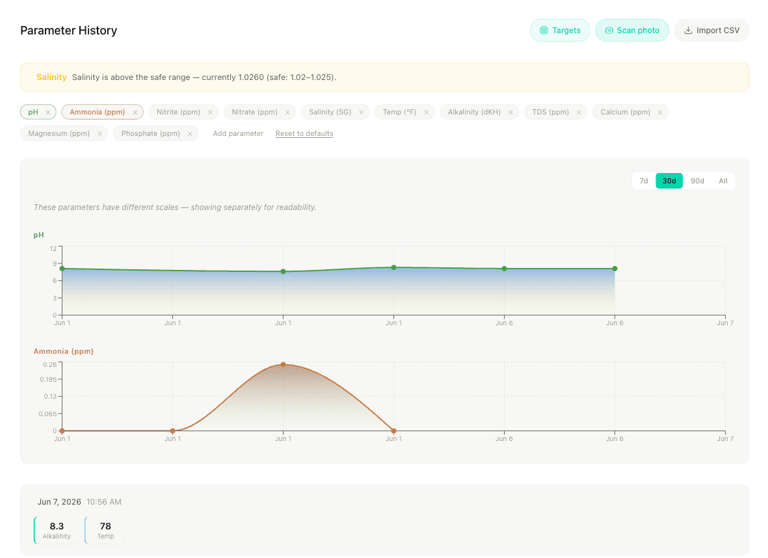This screenshot has height=558, width=768.
Task: Remove the Calcium (ppm) chip
Action: coord(660,113)
